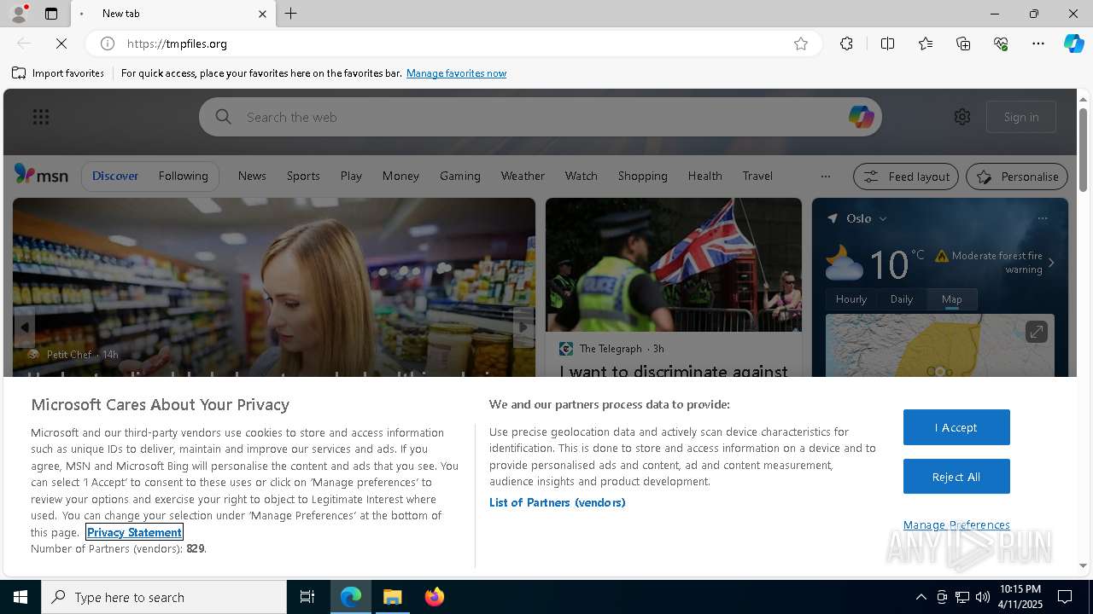Select the Hourly weather tab
This screenshot has width=1093, height=614.
pyautogui.click(x=851, y=299)
